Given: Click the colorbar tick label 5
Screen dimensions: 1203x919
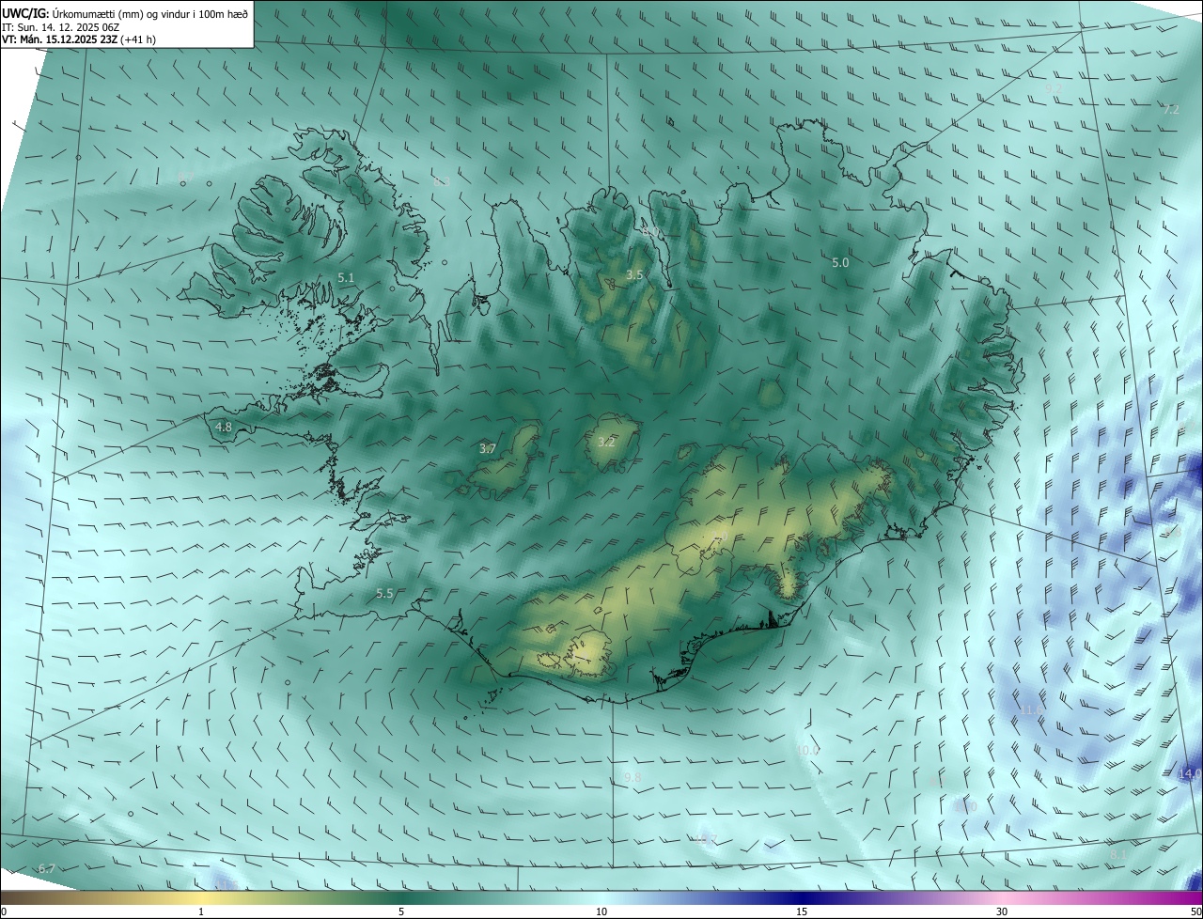Looking at the screenshot, I should [x=401, y=911].
